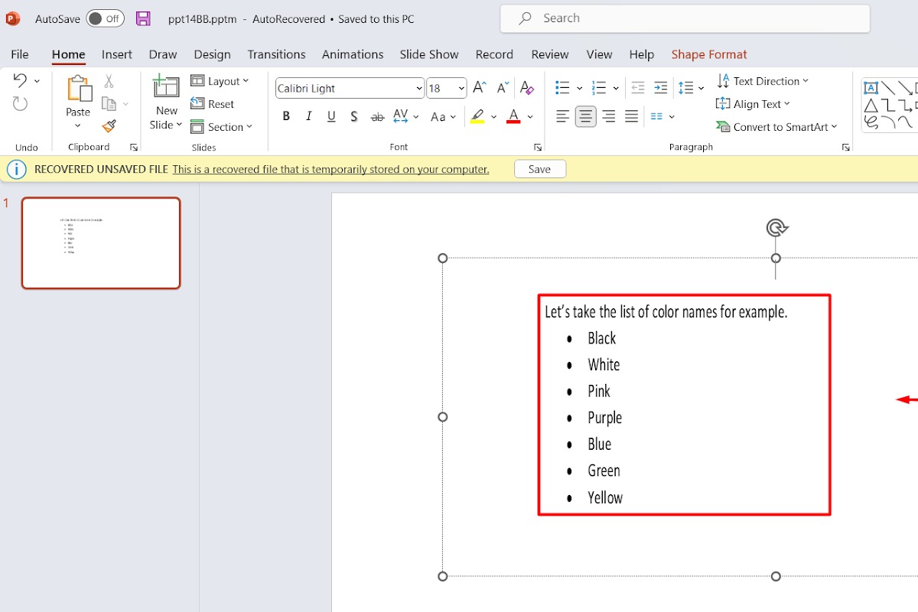Align text to the right

(609, 116)
